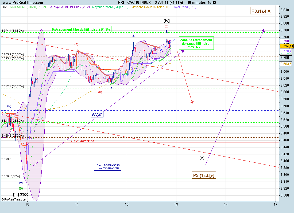The image size is (294, 213).
Task: Click the 3 720,4 price tag on axis
Action: tap(286, 51)
